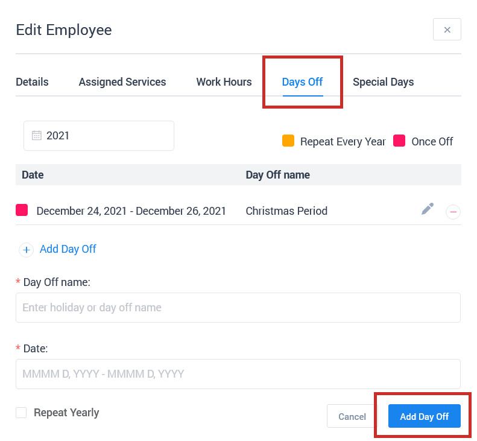Click the Edit Employee dialog title

(x=64, y=30)
